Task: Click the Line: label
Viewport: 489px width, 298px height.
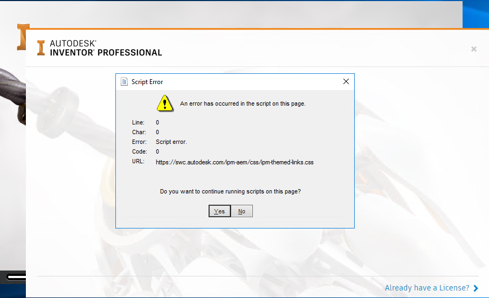Action: tap(138, 122)
